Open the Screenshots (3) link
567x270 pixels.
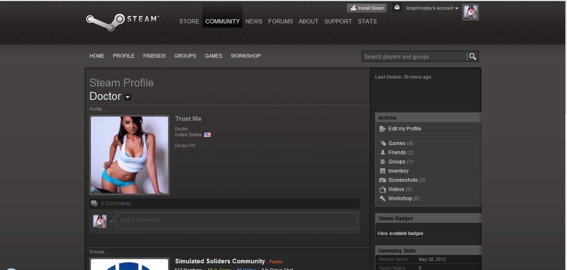coord(407,180)
